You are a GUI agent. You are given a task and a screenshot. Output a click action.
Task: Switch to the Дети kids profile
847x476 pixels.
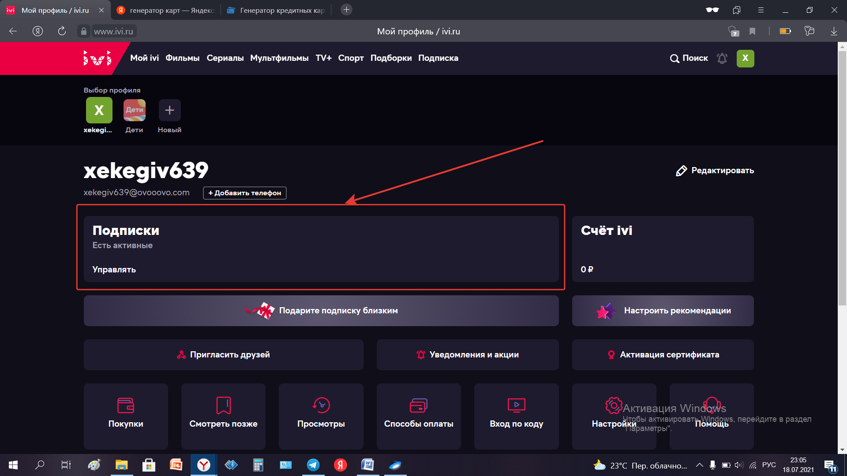(x=134, y=110)
